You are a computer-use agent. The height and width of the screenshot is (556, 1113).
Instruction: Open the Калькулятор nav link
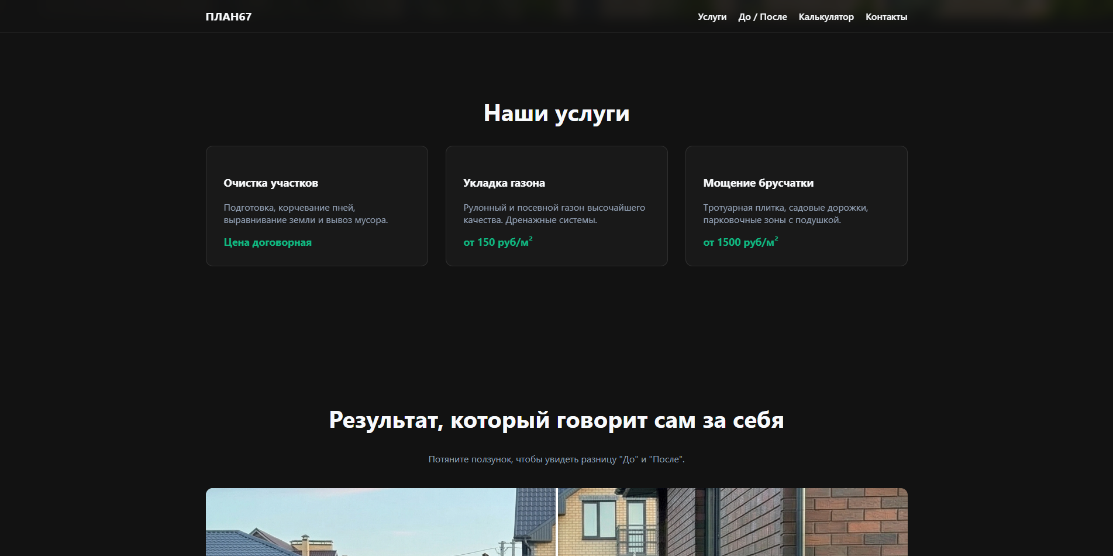click(x=826, y=17)
